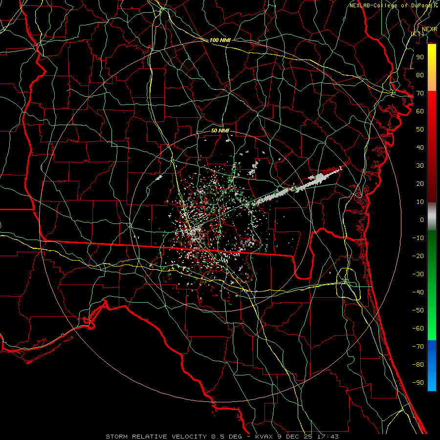Click the [KT] units label above the scale

click(417, 34)
